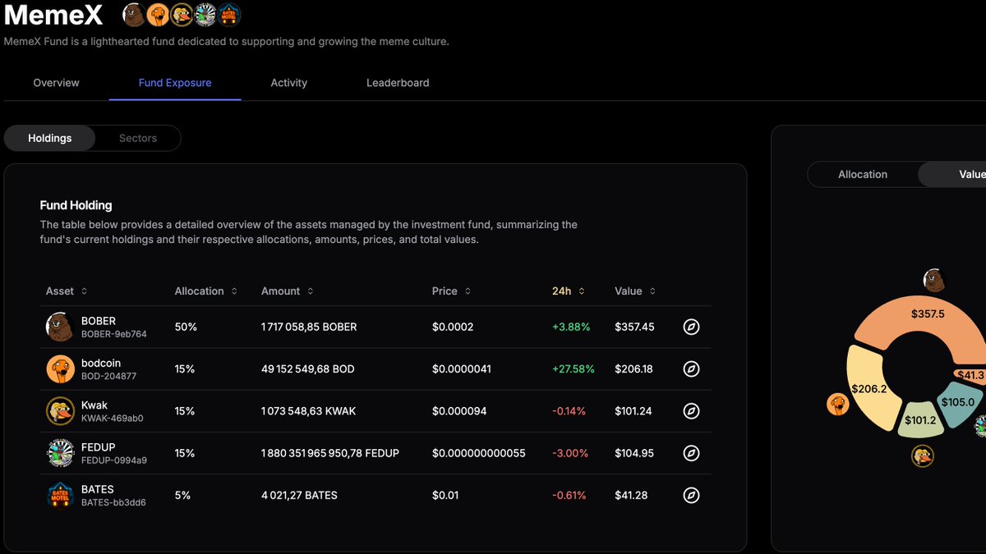Click the beaver icon above the donut chart
The image size is (986, 554).
pyautogui.click(x=933, y=281)
